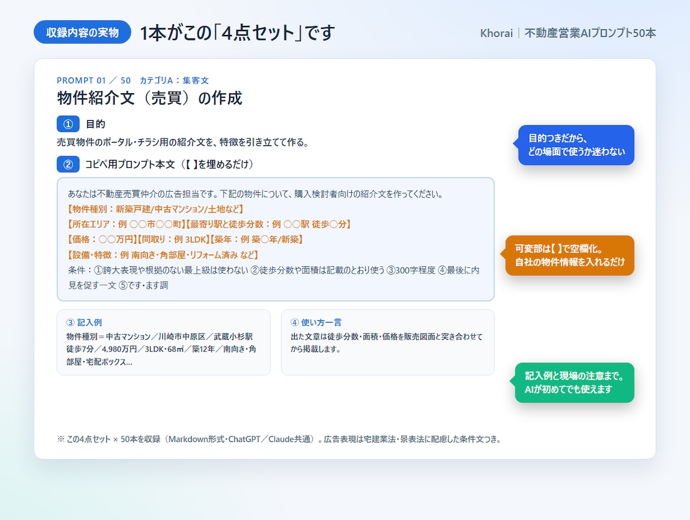
Task: Click the orange callout 可変部は【 】で空欄化
Action: pos(570,255)
